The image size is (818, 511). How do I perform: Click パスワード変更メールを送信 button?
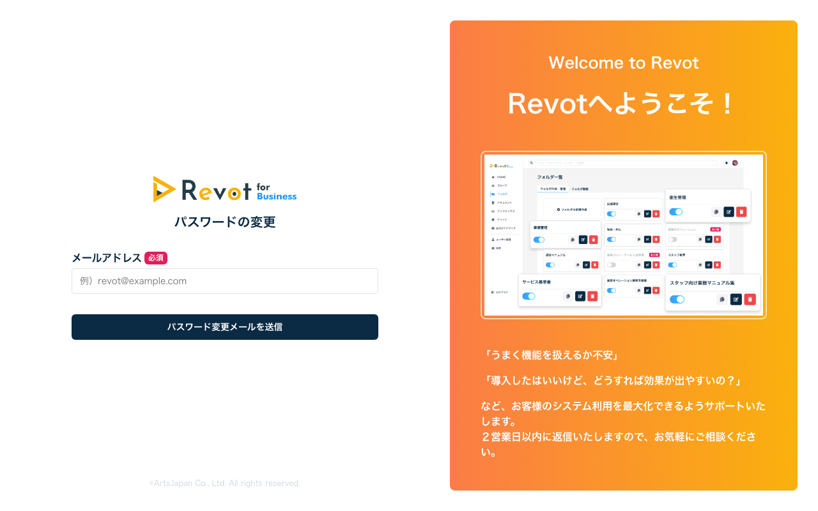tap(224, 327)
